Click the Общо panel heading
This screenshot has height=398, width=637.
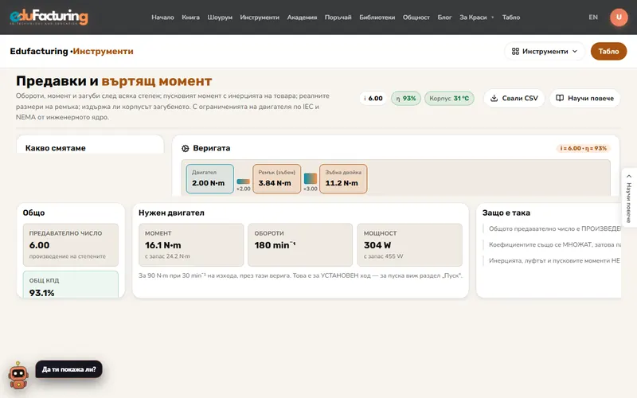(x=33, y=213)
